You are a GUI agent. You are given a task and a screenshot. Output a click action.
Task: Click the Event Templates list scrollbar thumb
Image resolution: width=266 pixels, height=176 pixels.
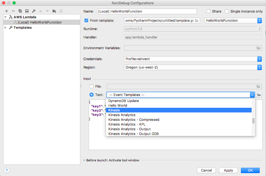tap(253, 121)
